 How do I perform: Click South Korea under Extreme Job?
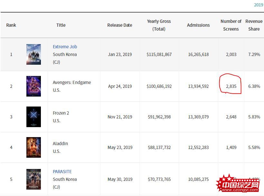pos(65,54)
